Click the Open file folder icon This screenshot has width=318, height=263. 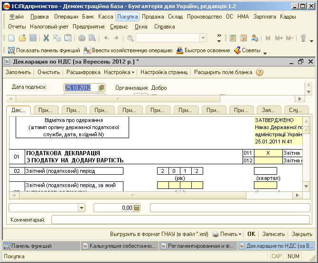tap(22, 38)
